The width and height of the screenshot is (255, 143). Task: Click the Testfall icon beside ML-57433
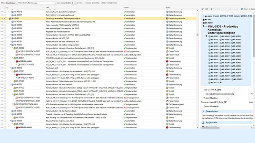click(15, 91)
